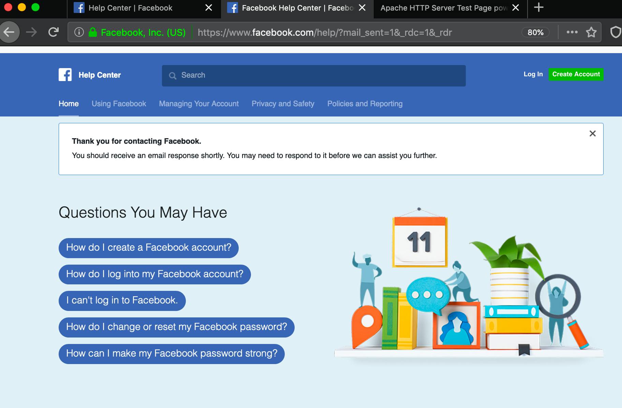Open the Using Facebook menu
Image resolution: width=622 pixels, height=408 pixels.
point(119,104)
